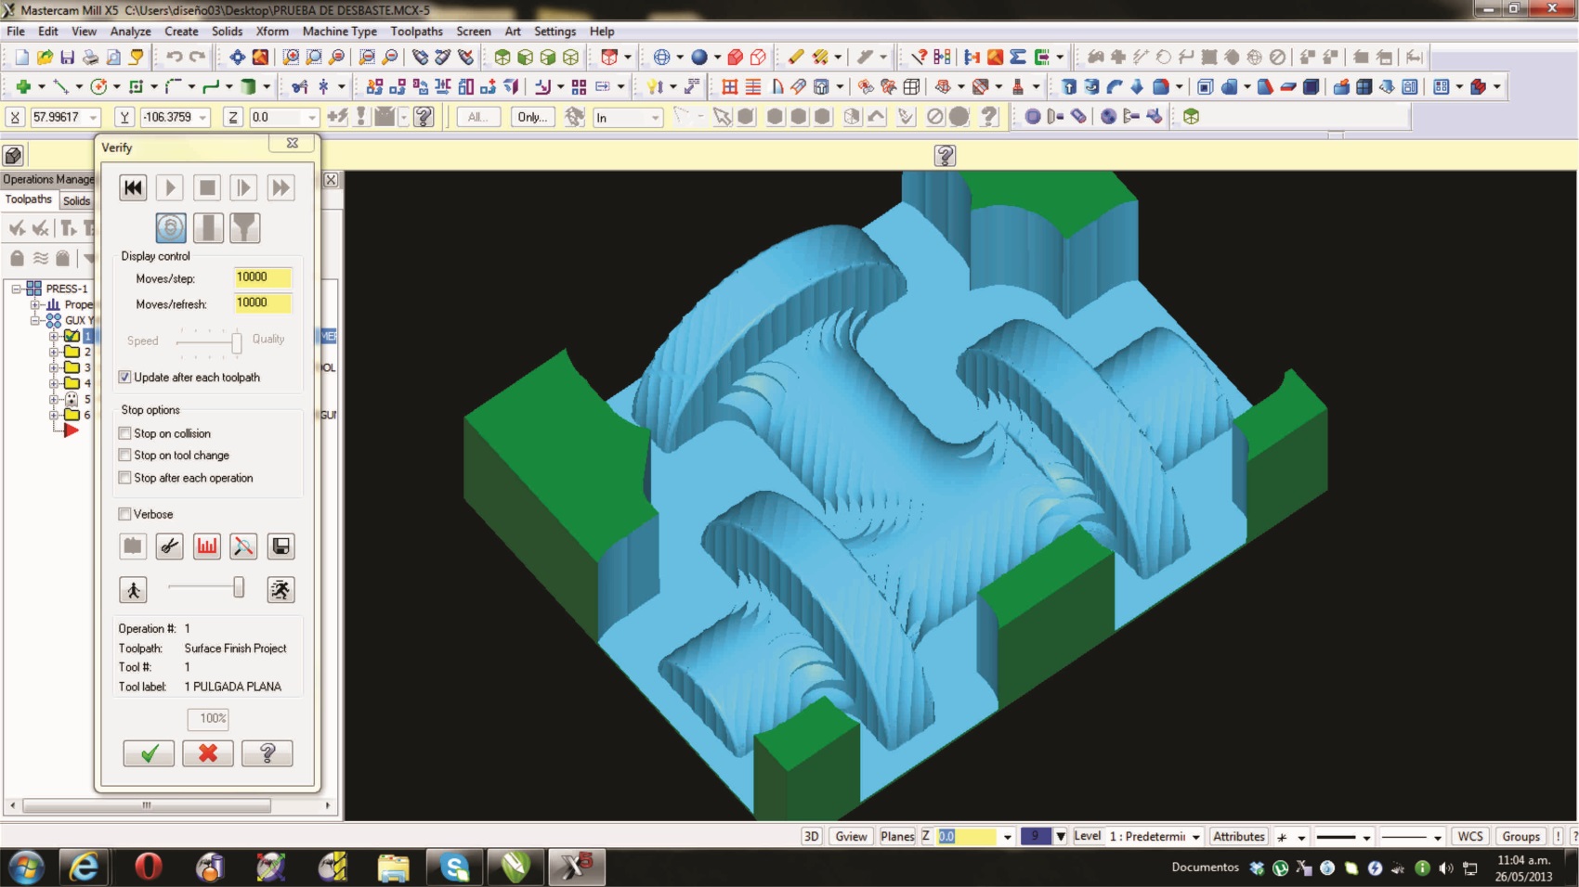Open a file with the folder icon
This screenshot has width=1579, height=887.
point(45,58)
